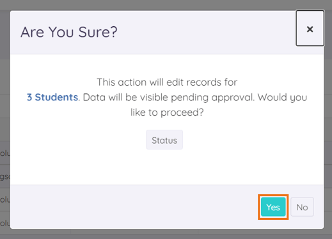Click the "Are You Sure?" dialog title
Image resolution: width=332 pixels, height=239 pixels.
coord(69,32)
